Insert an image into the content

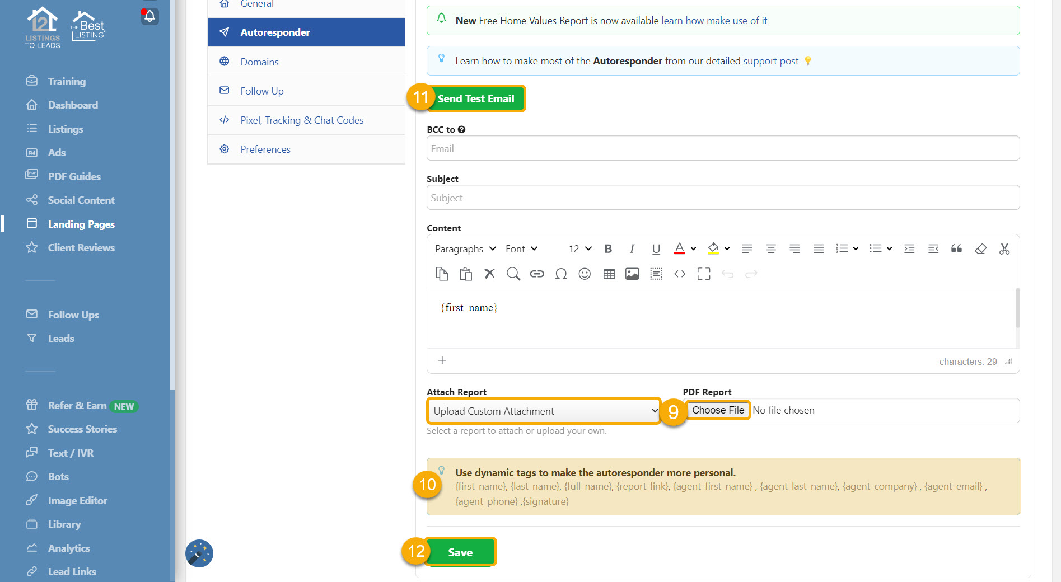[632, 274]
